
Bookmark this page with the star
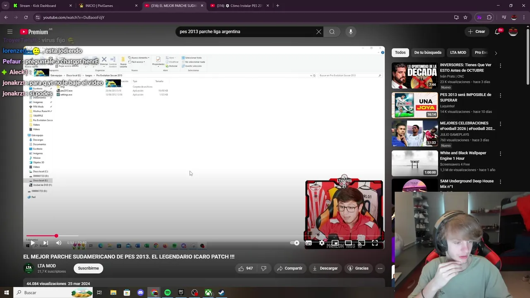(x=465, y=17)
